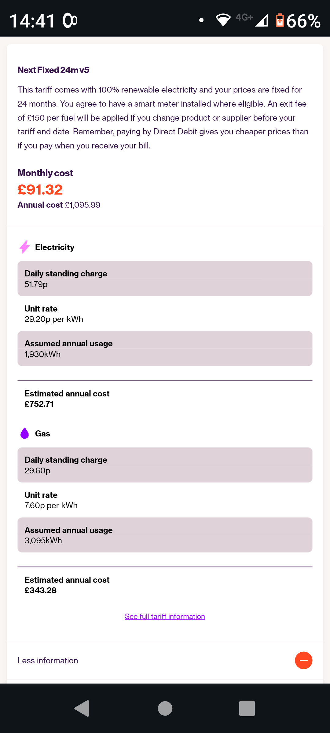Image resolution: width=330 pixels, height=733 pixels.
Task: Tap the battery indicator icon
Action: [280, 20]
